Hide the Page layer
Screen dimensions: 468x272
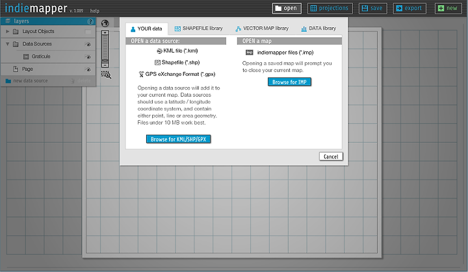pyautogui.click(x=88, y=69)
